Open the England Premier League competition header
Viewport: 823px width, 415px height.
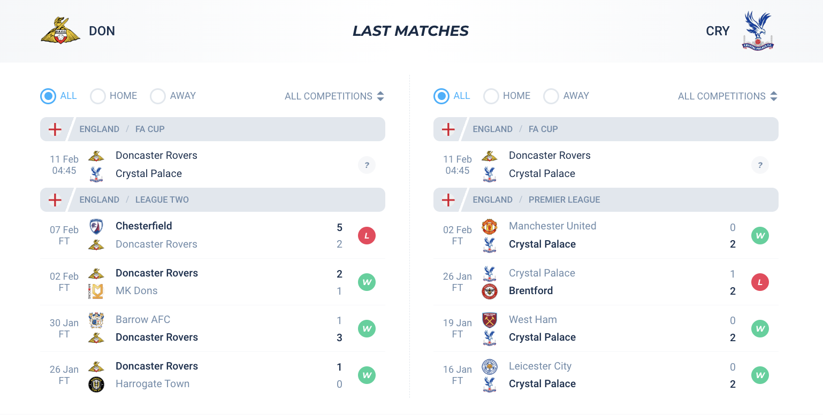606,199
